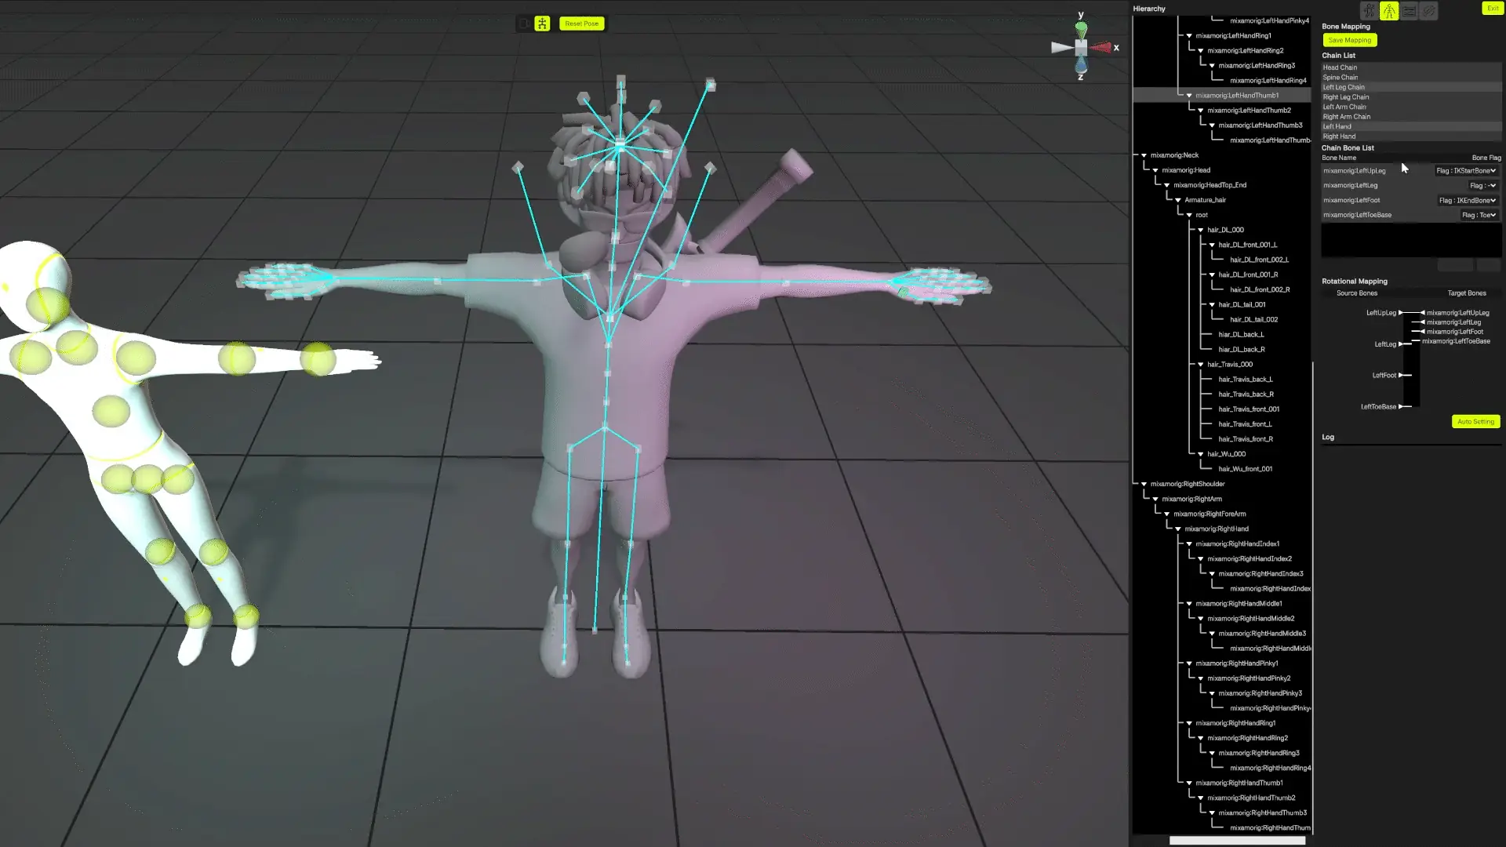Select Right Arm Chain in the Chain List

click(x=1347, y=117)
